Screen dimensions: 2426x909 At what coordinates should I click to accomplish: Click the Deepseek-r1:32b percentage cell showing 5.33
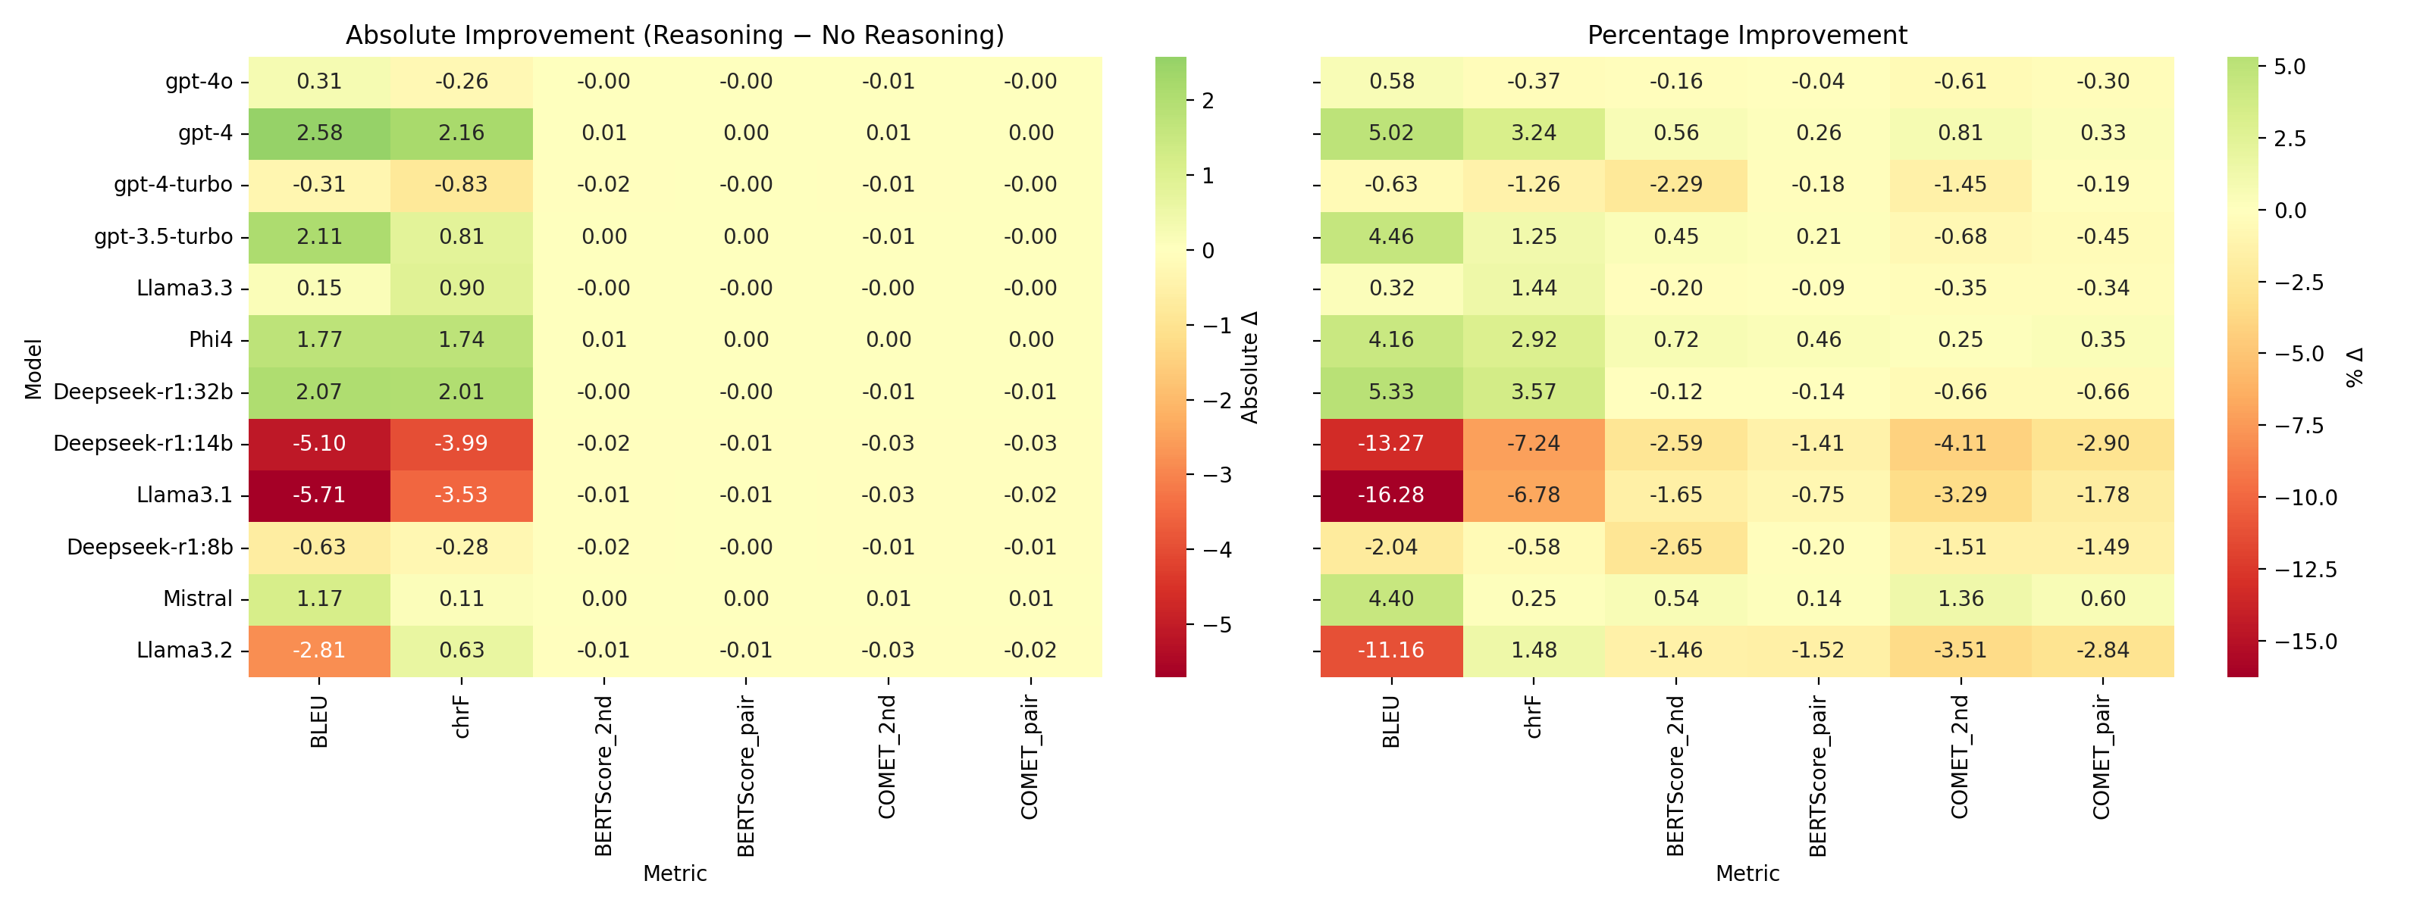point(1391,392)
